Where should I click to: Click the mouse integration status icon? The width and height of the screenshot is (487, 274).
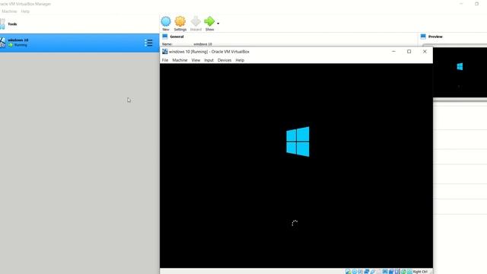[x=403, y=272]
